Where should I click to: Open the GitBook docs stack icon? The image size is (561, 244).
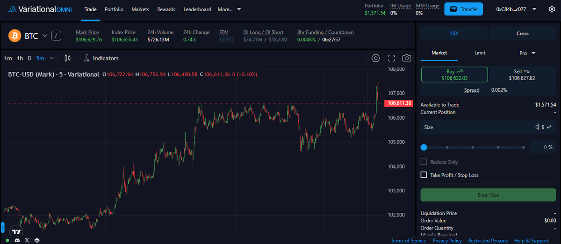[x=37, y=240]
